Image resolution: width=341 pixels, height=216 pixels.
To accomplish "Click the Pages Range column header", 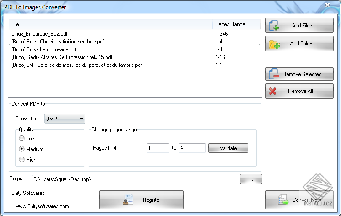I will tap(236, 24).
